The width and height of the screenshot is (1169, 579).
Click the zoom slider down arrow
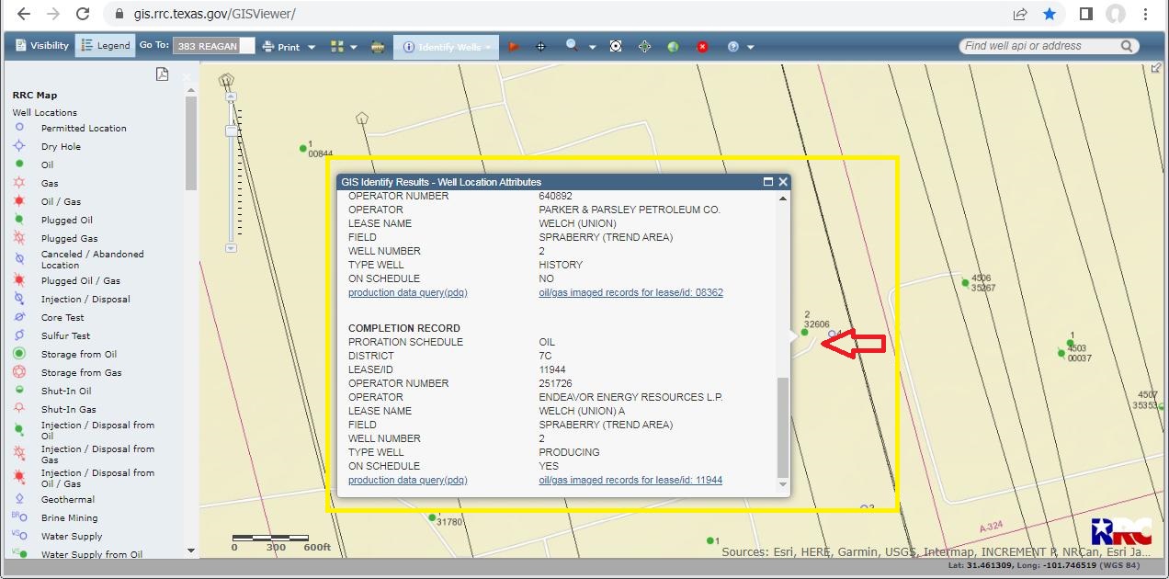232,248
